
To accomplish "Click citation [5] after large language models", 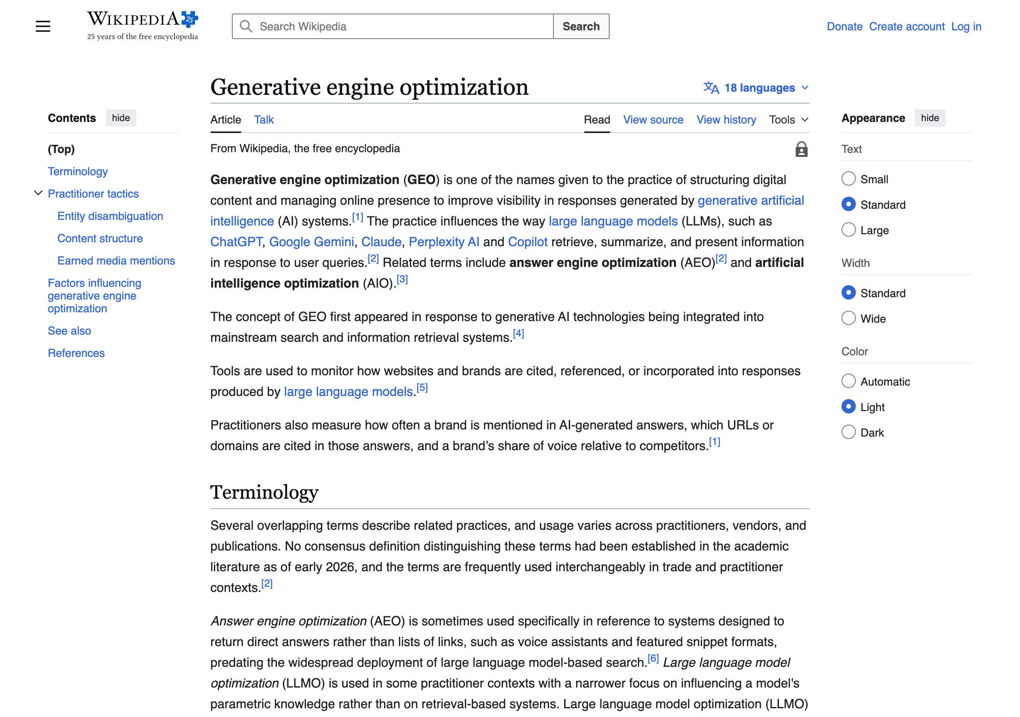I will click(422, 387).
